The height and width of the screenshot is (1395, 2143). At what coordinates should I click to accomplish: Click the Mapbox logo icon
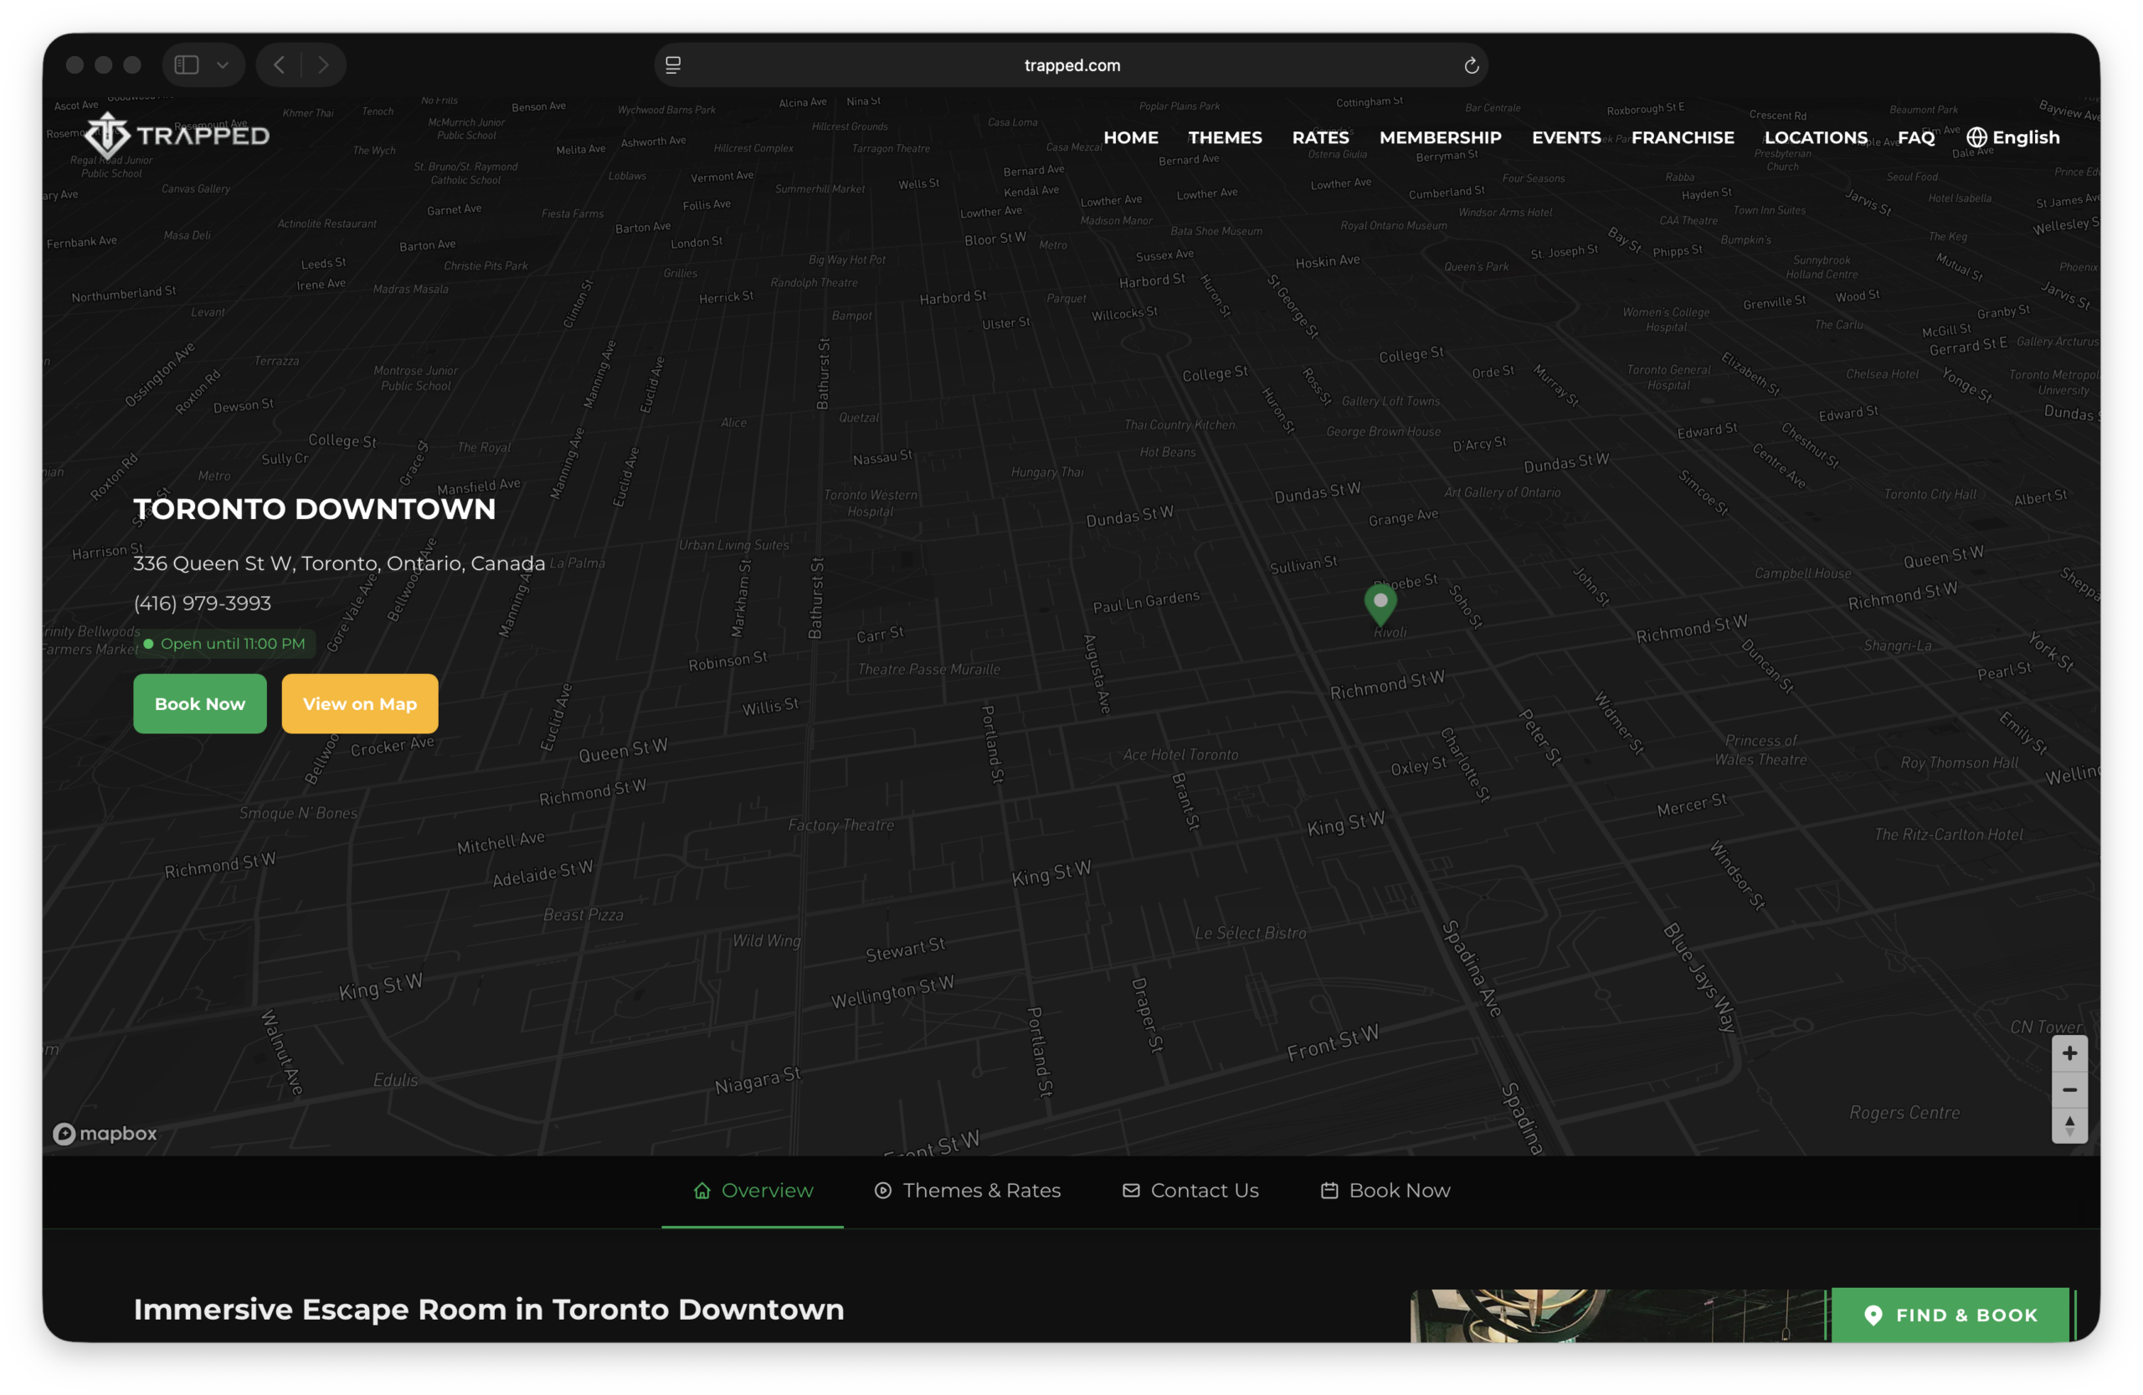(64, 1133)
